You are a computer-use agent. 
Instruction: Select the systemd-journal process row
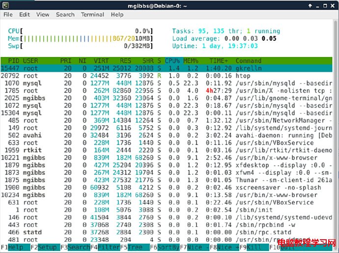pos(167,128)
